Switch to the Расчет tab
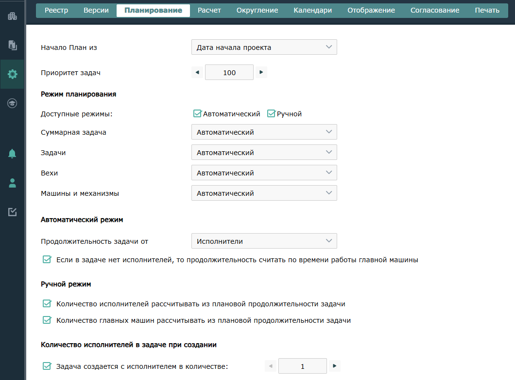This screenshot has width=515, height=380. tap(209, 10)
